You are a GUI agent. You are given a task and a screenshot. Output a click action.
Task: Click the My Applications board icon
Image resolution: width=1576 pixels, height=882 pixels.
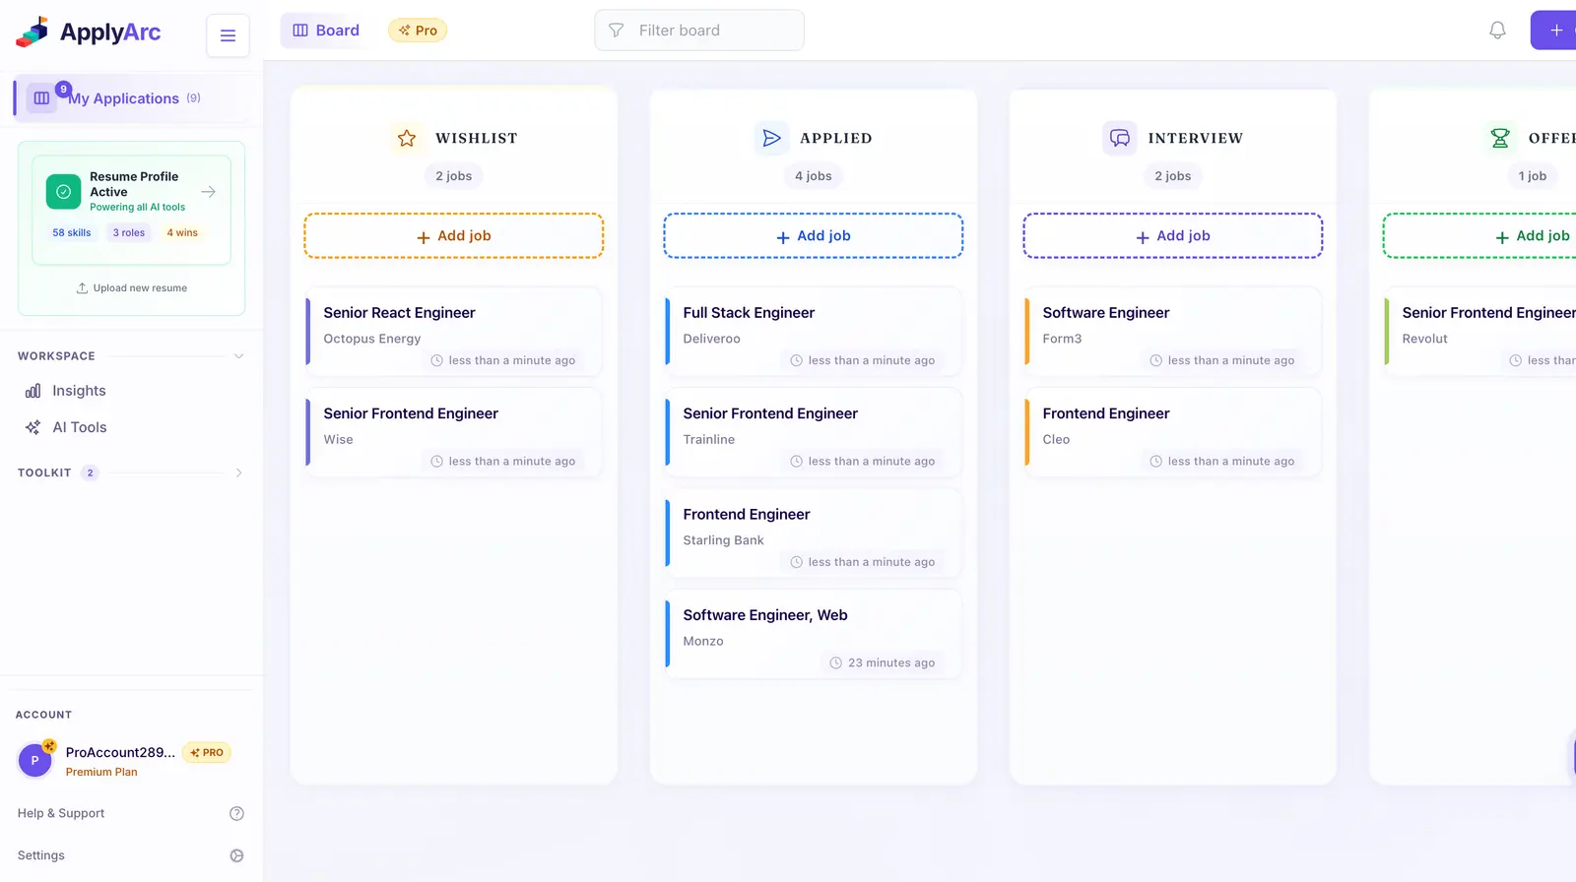click(41, 98)
